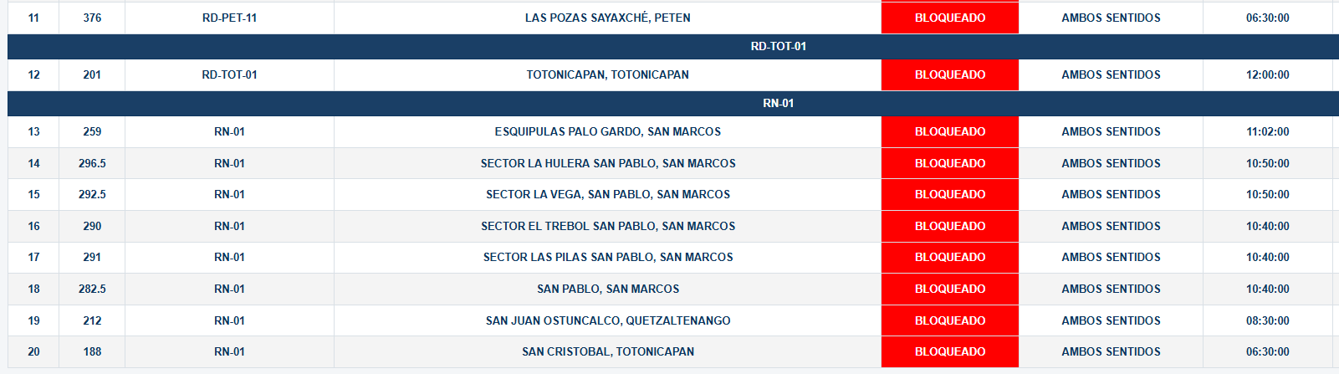The image size is (1339, 374).
Task: Choose San Juan Ostuncalco, Quetzaltenango row
Action: 673,320
